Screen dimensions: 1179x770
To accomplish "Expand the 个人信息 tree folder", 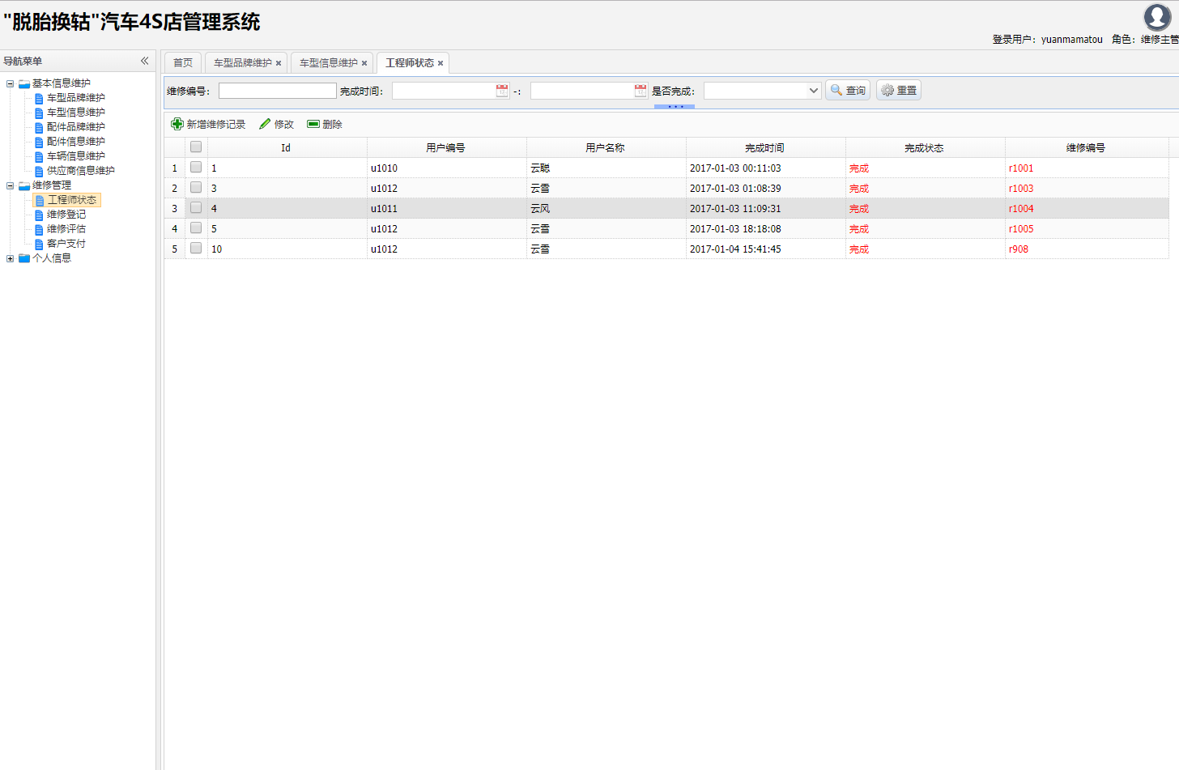I will tap(10, 258).
